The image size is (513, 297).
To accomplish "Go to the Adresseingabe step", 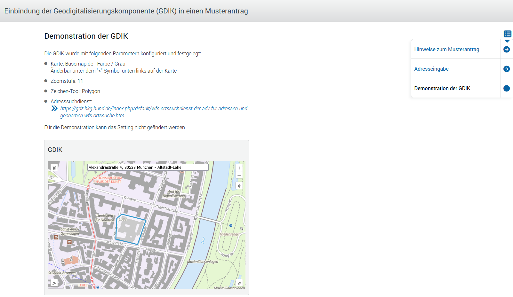I will pyautogui.click(x=431, y=69).
